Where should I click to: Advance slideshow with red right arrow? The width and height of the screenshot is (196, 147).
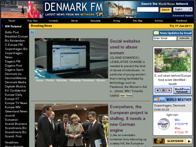169,90
